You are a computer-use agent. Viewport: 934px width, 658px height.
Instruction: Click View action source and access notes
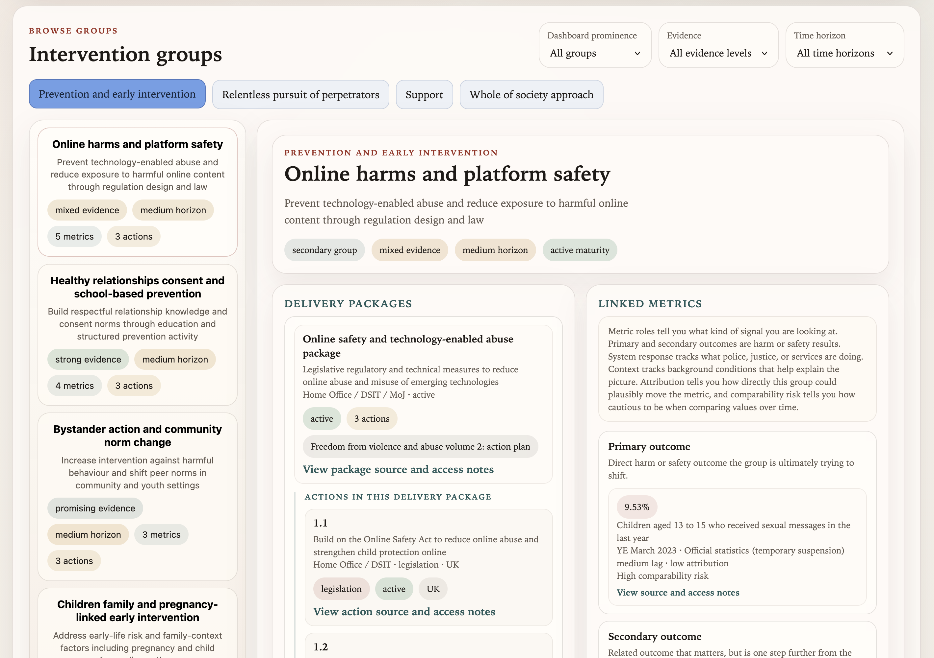(x=404, y=612)
